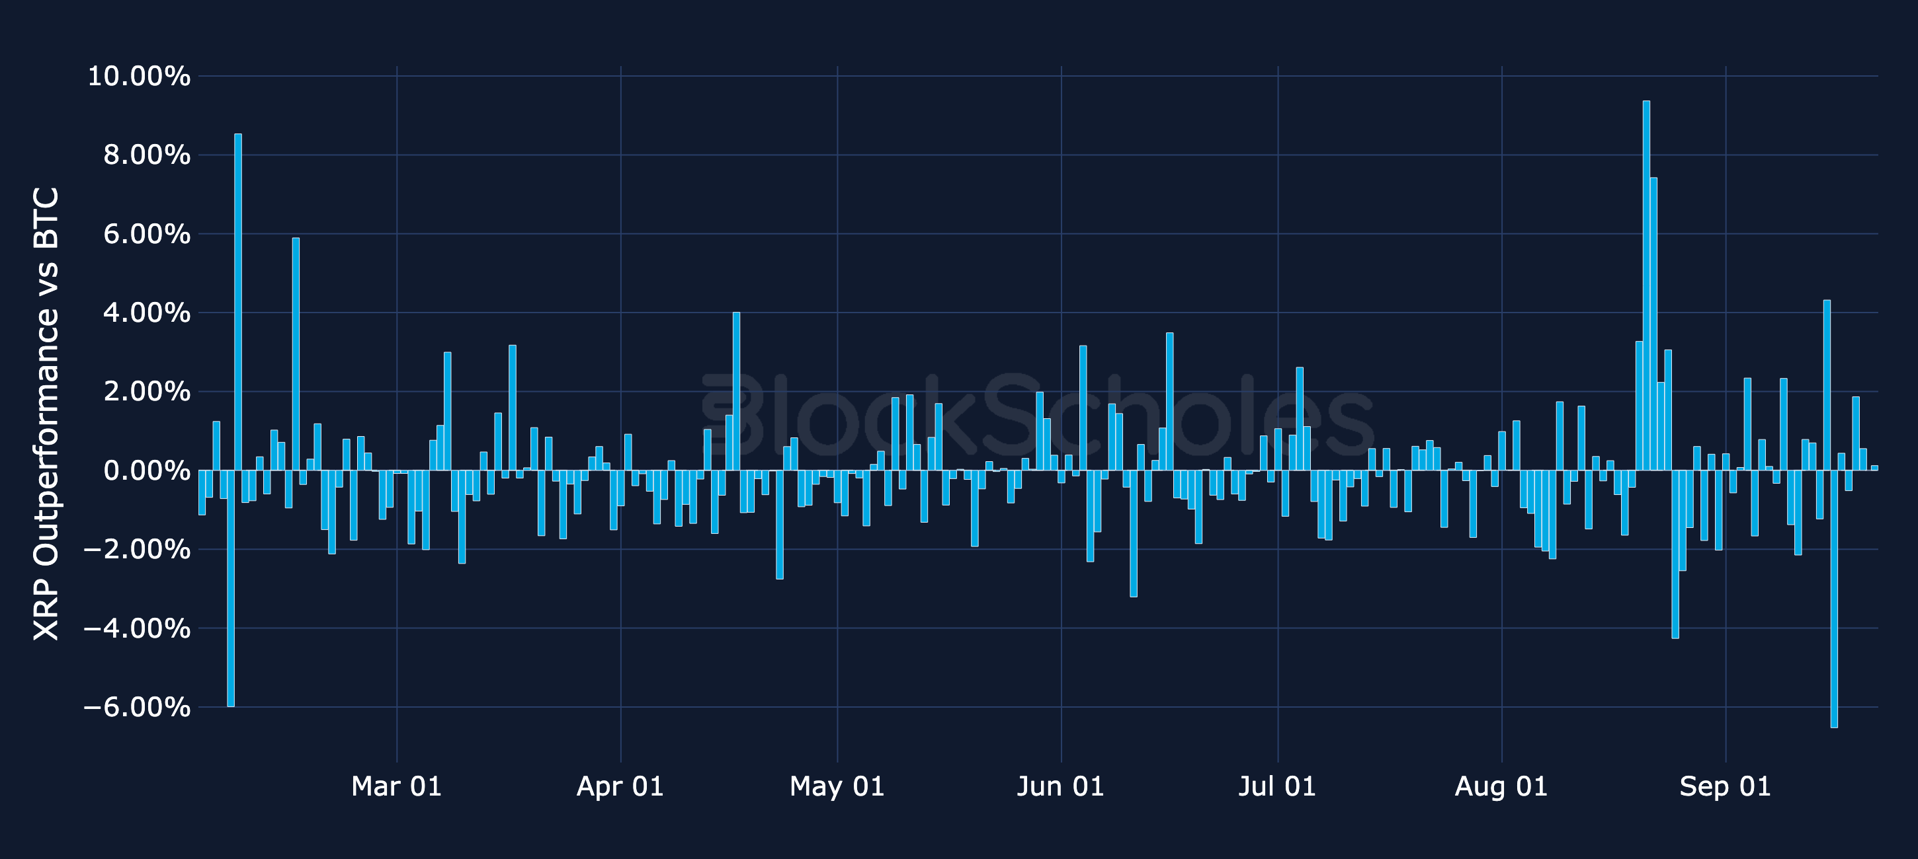Select the 8.5% bar in early February
The image size is (1918, 859).
pos(238,302)
